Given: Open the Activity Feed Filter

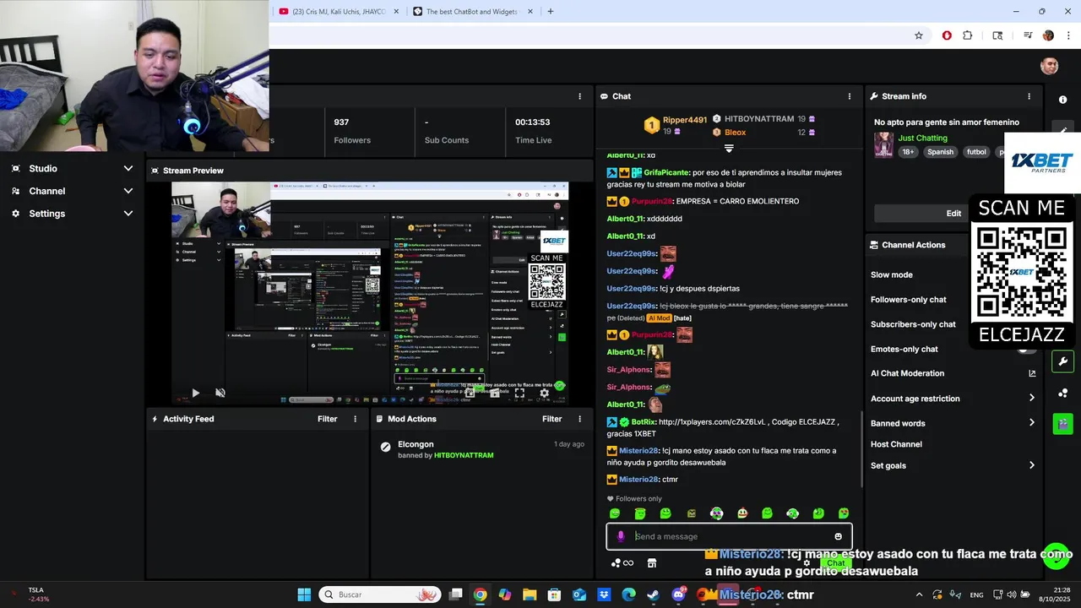Looking at the screenshot, I should click(x=327, y=419).
